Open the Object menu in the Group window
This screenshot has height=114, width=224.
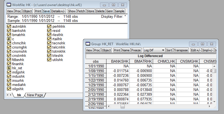106,50
